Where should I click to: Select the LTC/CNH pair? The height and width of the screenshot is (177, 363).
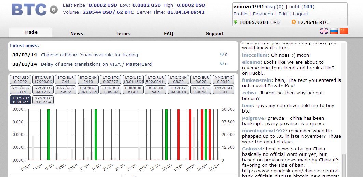coord(178,79)
